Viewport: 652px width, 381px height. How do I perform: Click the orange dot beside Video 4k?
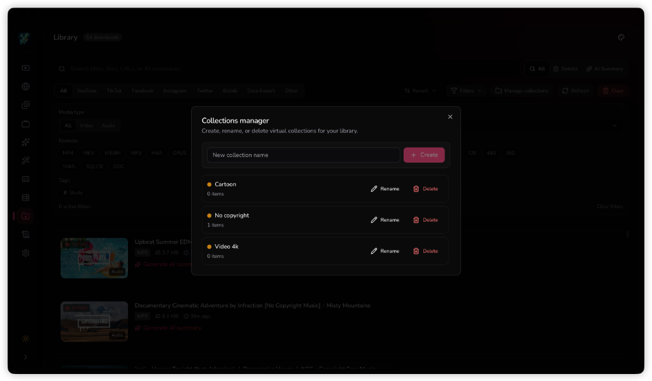[209, 247]
